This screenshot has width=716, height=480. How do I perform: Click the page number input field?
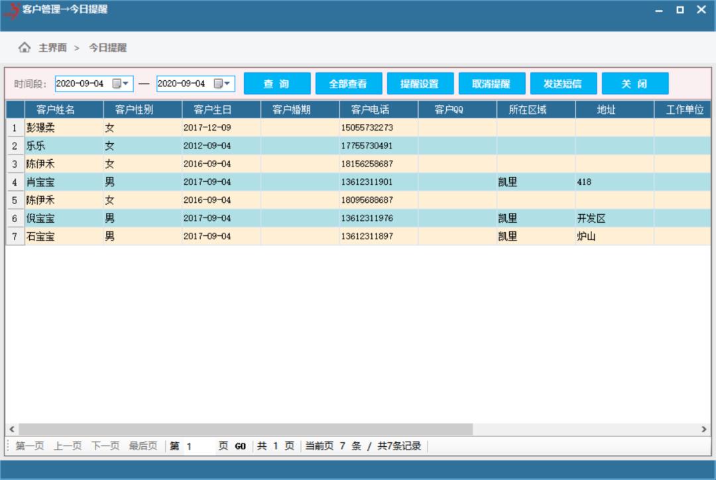pos(199,446)
